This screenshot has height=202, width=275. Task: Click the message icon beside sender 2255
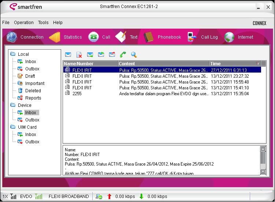tap(67, 93)
